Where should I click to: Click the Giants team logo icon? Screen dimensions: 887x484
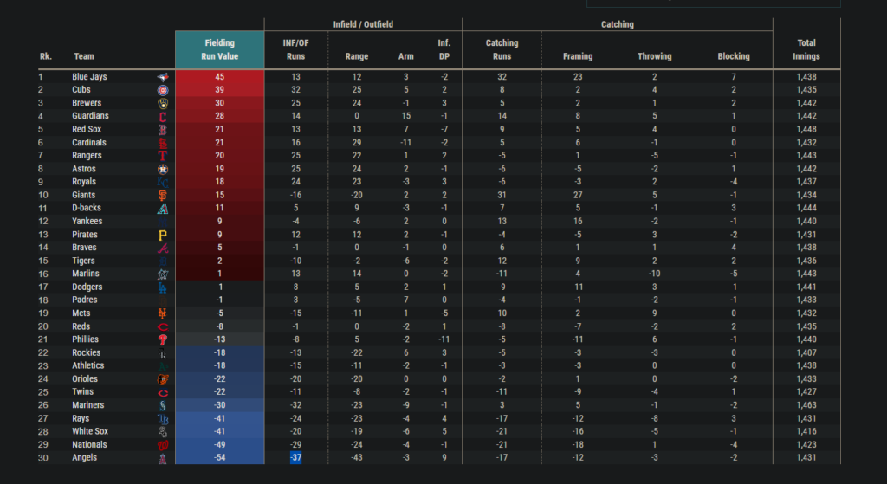163,196
